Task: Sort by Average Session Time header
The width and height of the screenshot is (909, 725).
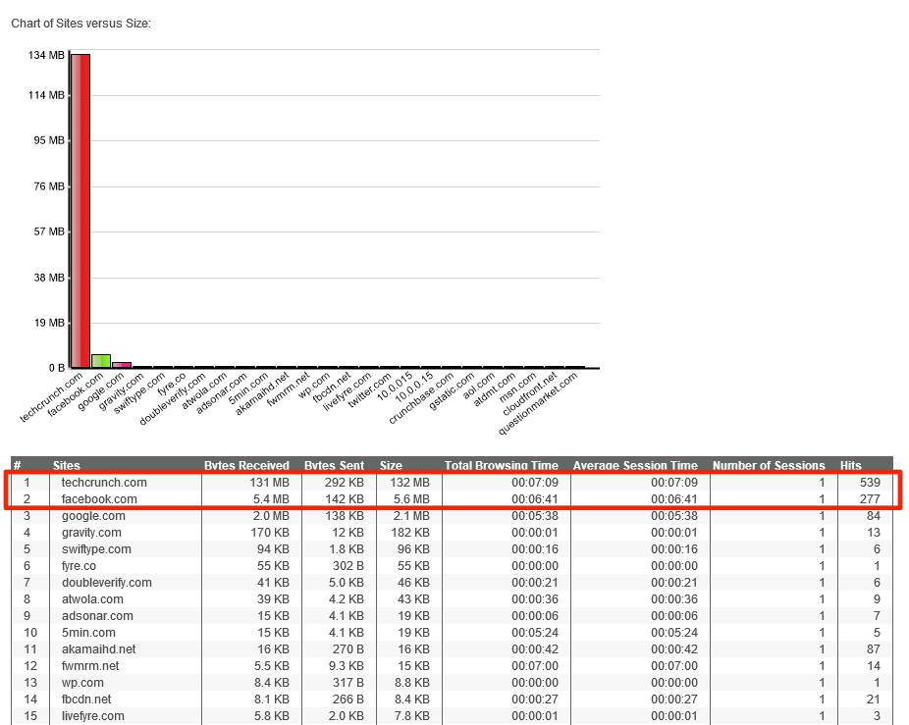Action: pos(635,465)
